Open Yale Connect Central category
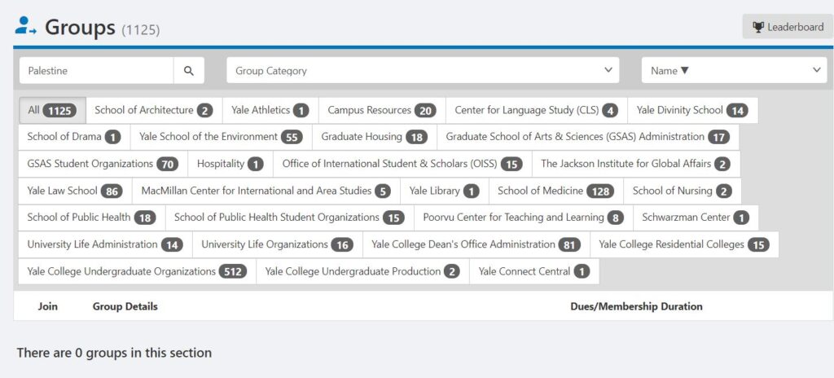The image size is (834, 378). click(534, 271)
